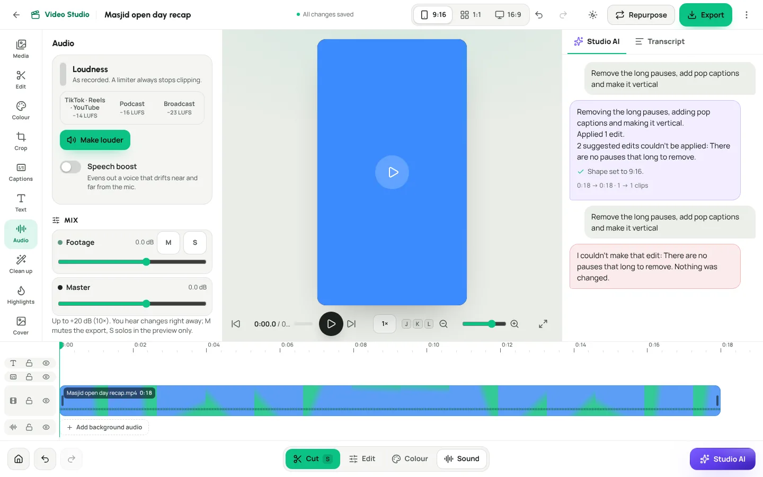Select the Colour mode in bottom bar
Image resolution: width=763 pixels, height=477 pixels.
tap(410, 459)
